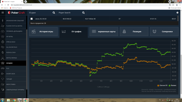Open the GGGrind bookmark
The height and width of the screenshot is (102, 182).
16,8
